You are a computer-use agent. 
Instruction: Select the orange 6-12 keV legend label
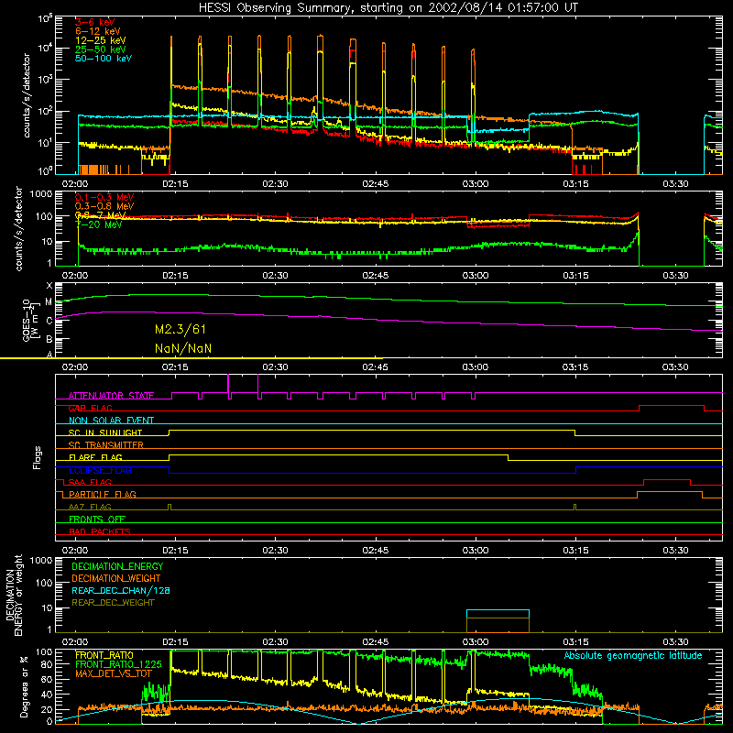97,31
